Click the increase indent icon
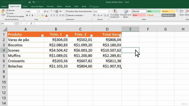The image size is (189, 106). tap(63, 15)
